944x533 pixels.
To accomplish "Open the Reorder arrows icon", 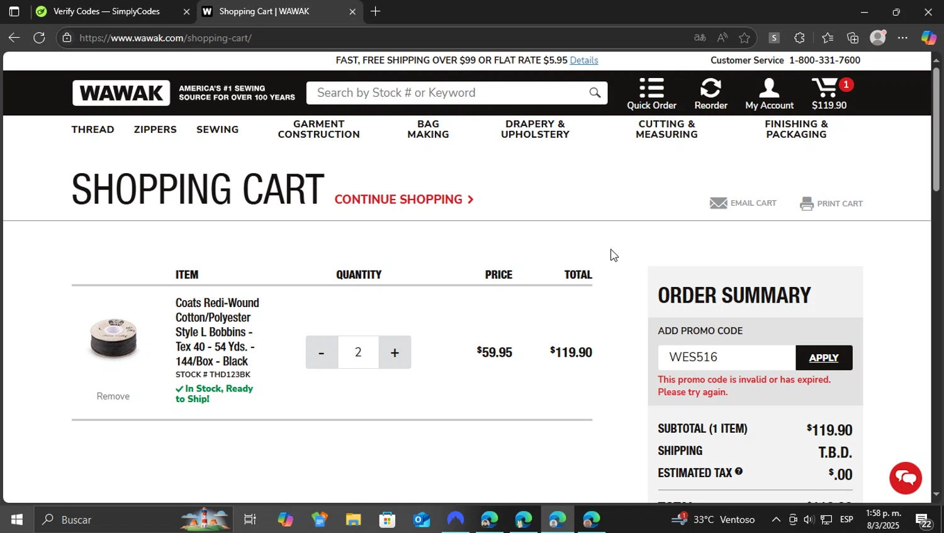I will pos(711,87).
